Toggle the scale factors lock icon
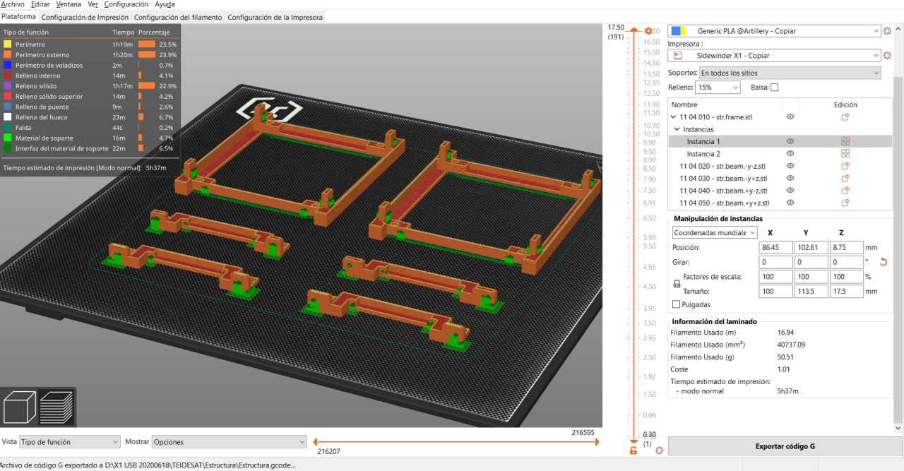Image resolution: width=904 pixels, height=471 pixels. [x=677, y=284]
